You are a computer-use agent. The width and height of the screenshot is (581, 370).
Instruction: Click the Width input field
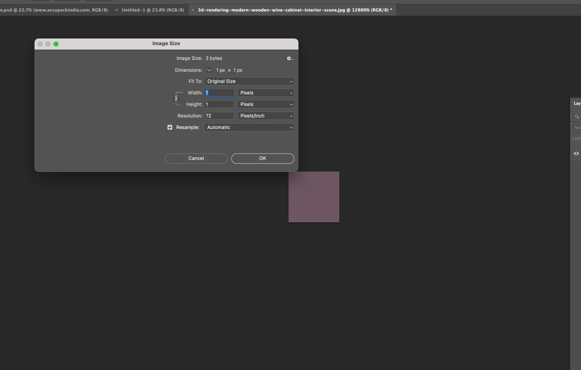coord(219,93)
